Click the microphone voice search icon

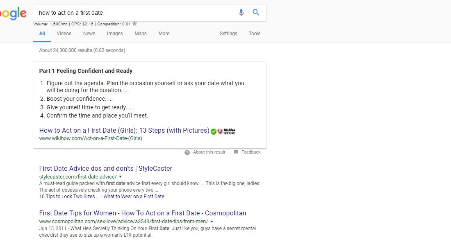point(241,13)
